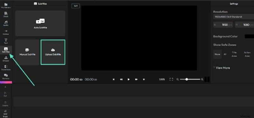Open the Stock media panel
The height and width of the screenshot is (118, 254).
(x=6, y=15)
